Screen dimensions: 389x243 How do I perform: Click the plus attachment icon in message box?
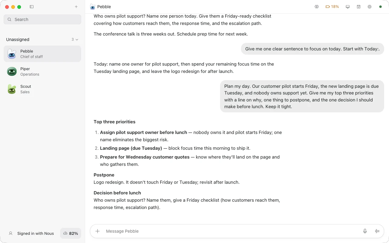pos(98,231)
